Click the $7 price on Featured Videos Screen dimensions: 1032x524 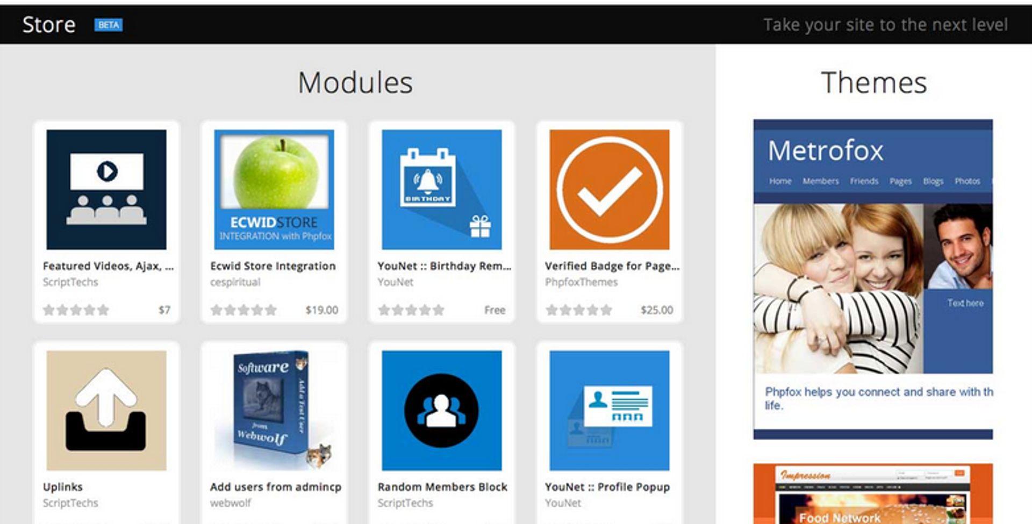point(164,310)
